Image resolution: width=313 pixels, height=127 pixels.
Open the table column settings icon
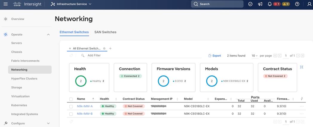point(302,99)
